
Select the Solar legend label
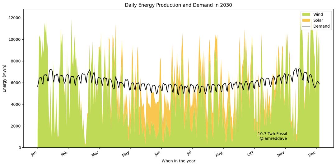point(319,20)
